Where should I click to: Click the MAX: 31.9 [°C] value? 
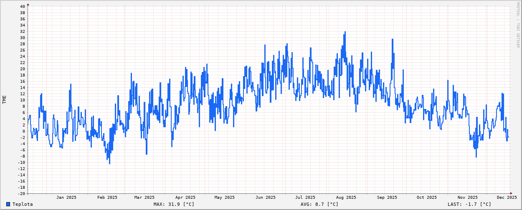pyautogui.click(x=174, y=204)
